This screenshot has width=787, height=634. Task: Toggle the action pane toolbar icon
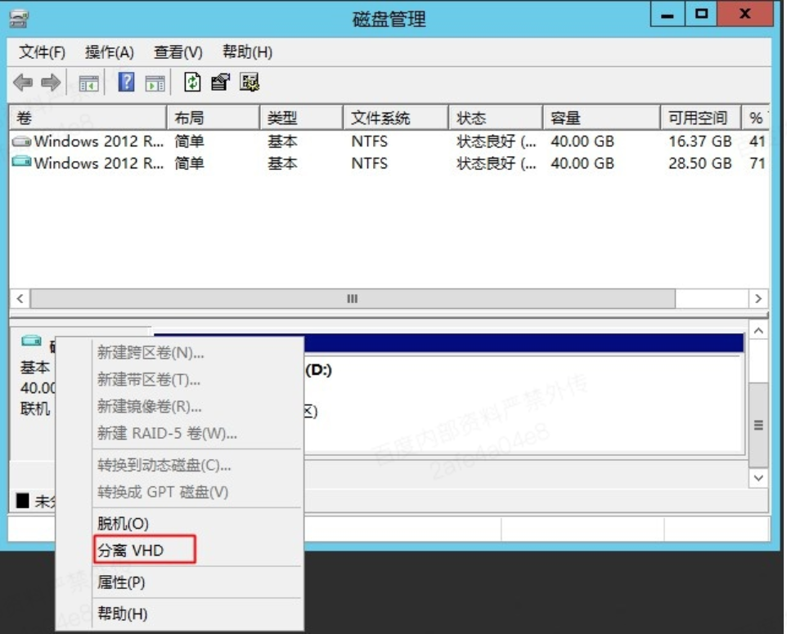pos(155,83)
